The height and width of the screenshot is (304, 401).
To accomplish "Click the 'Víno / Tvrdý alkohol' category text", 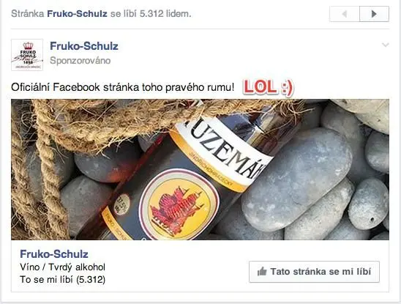I will click(x=63, y=267).
